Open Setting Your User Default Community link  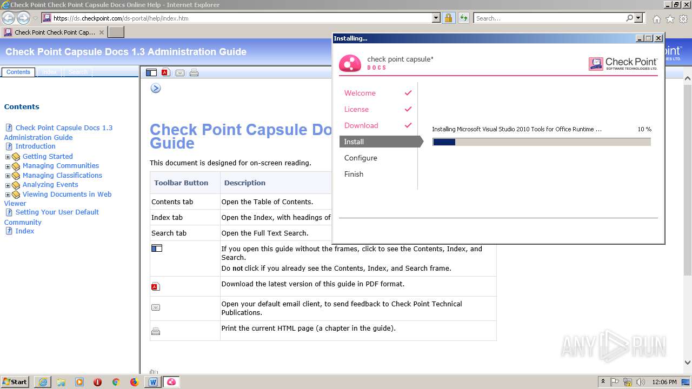[x=51, y=217]
